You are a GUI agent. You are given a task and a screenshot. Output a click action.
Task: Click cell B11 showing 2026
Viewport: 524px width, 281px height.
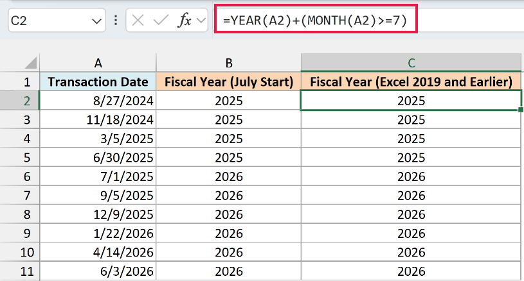coord(229,271)
